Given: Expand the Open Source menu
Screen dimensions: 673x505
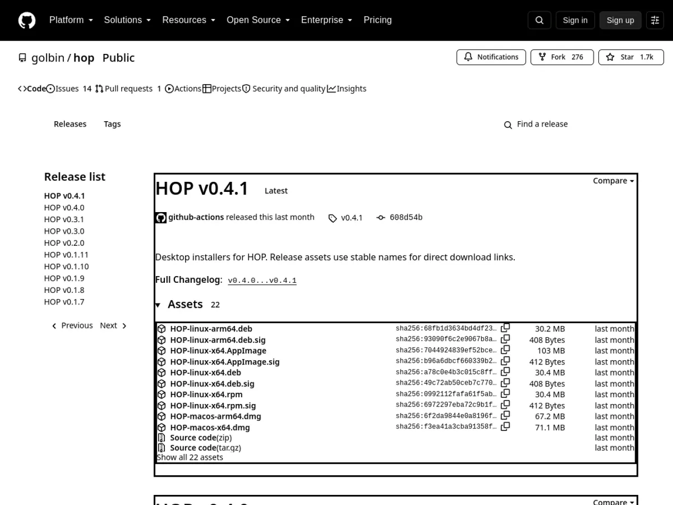Looking at the screenshot, I should (x=258, y=20).
